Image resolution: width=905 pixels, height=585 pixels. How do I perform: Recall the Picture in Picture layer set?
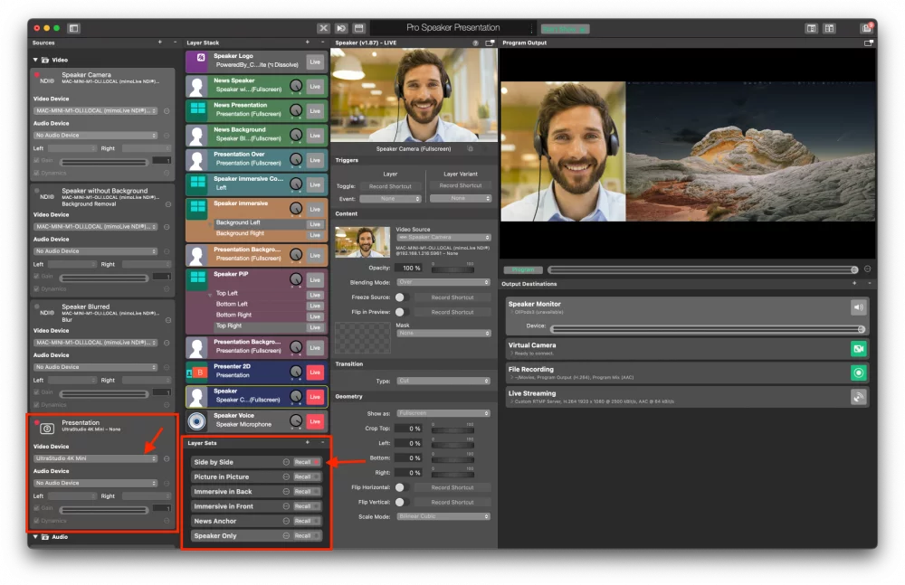307,477
